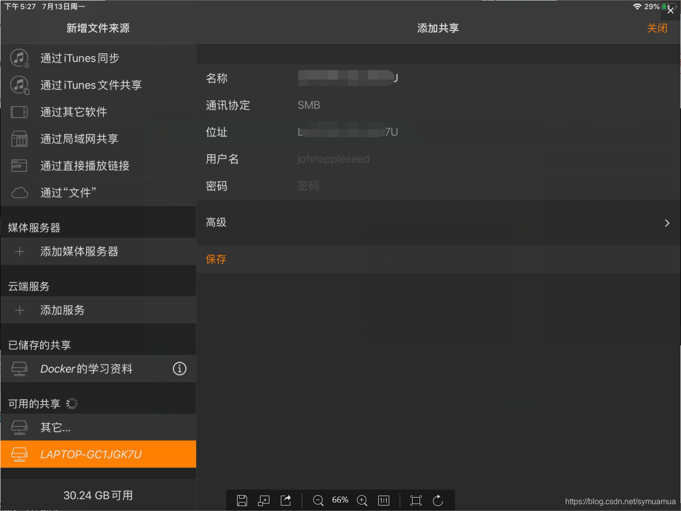Open info for Docker的学习资料 share

[x=179, y=368]
